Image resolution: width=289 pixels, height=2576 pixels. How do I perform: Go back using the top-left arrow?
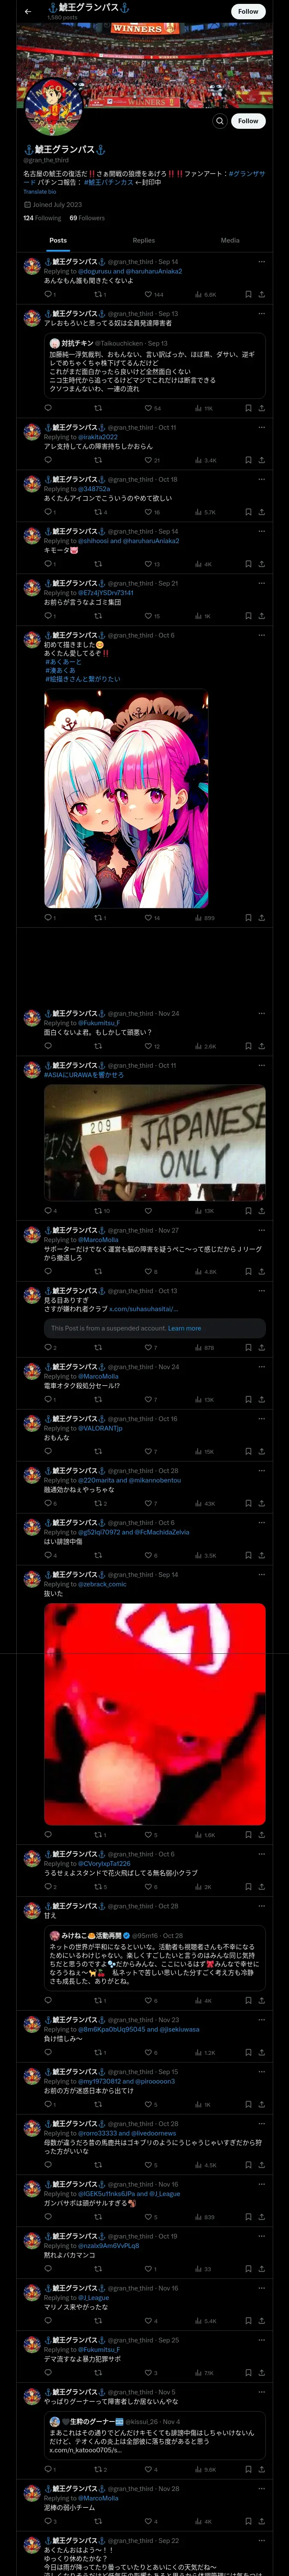click(28, 11)
